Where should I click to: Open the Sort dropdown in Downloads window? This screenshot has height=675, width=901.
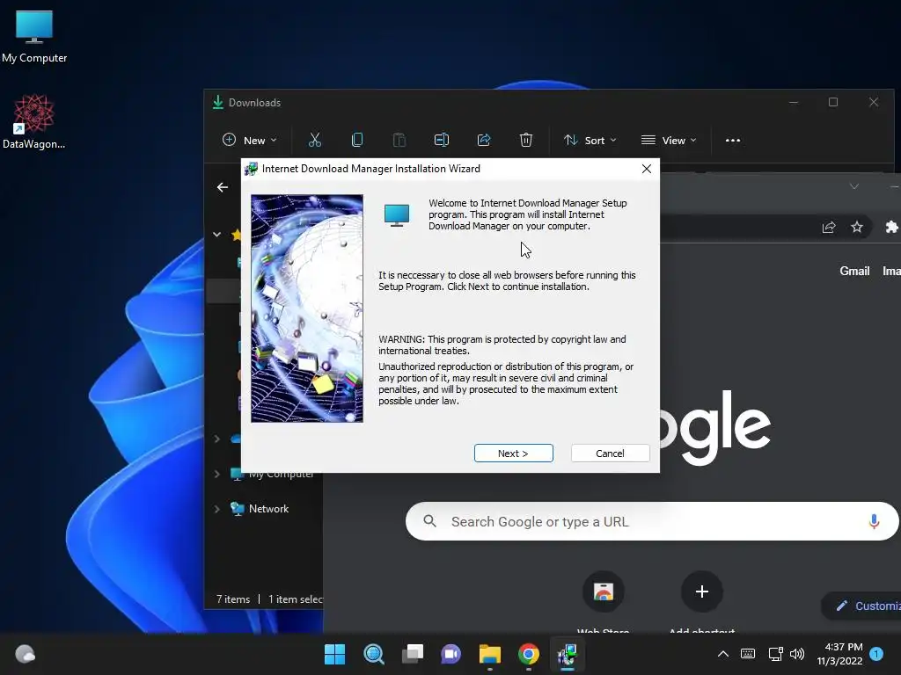[x=590, y=140]
